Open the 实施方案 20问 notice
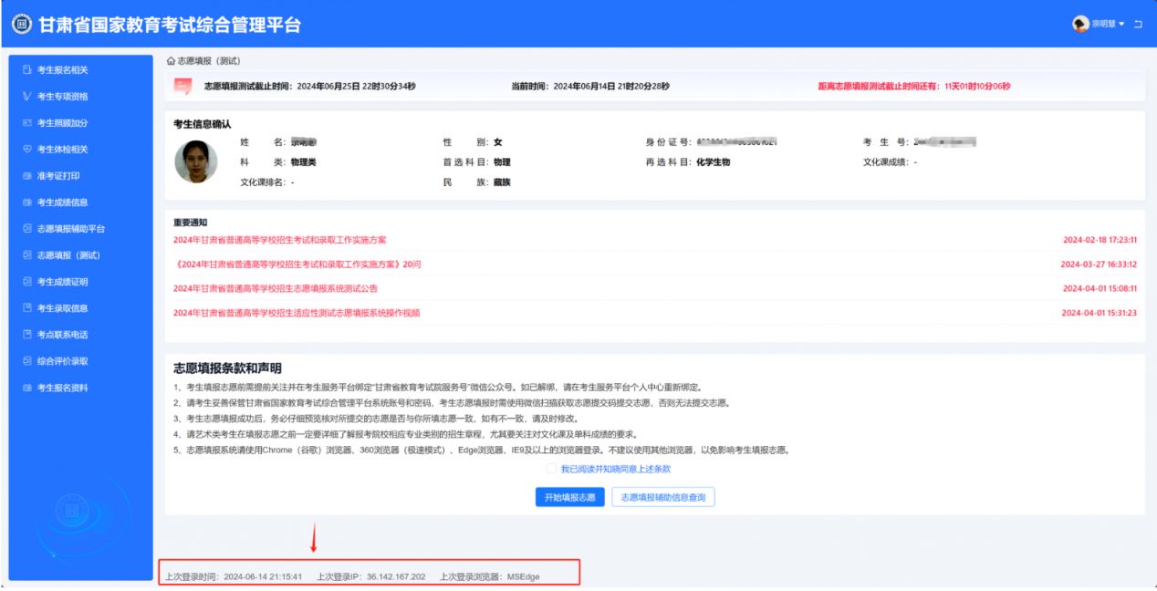 point(297,264)
